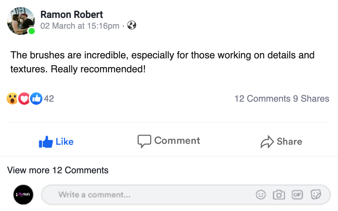Click the Share arrow icon
338x211 pixels.
[267, 142]
